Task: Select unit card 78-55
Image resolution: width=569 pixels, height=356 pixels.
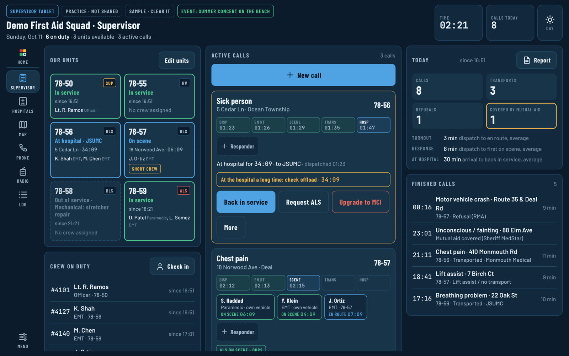Action: click(159, 96)
